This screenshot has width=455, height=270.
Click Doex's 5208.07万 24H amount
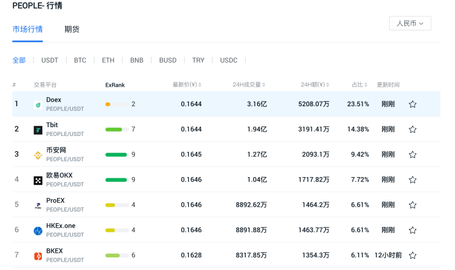(314, 104)
